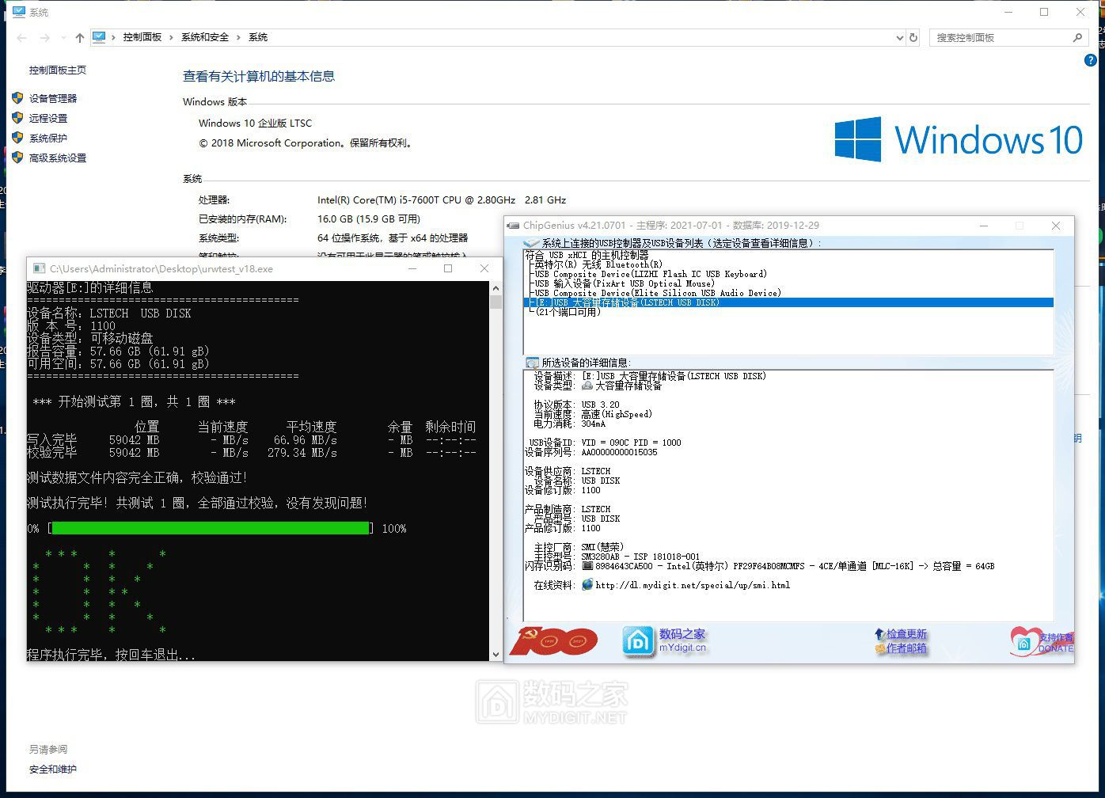Click the console scrollbar up arrow
This screenshot has height=798, width=1105.
click(496, 288)
